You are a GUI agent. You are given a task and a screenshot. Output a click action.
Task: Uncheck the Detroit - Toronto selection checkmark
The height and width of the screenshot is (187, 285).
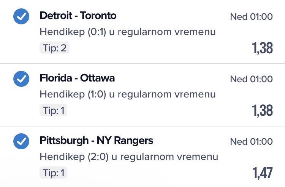tap(21, 16)
